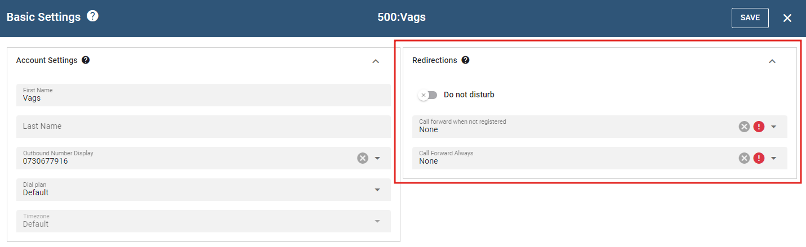Open help for Basic Settings
806x247 pixels.
point(93,16)
